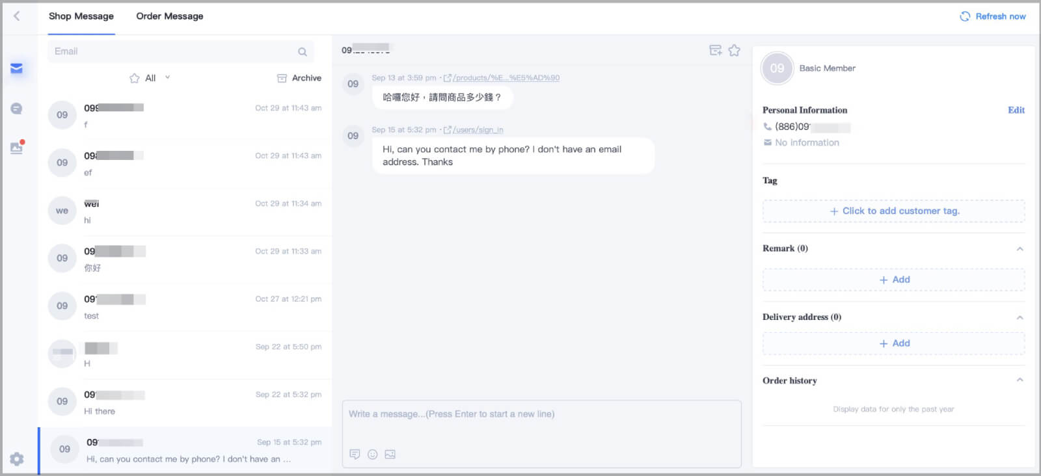Open the emoji picker

[x=372, y=455]
